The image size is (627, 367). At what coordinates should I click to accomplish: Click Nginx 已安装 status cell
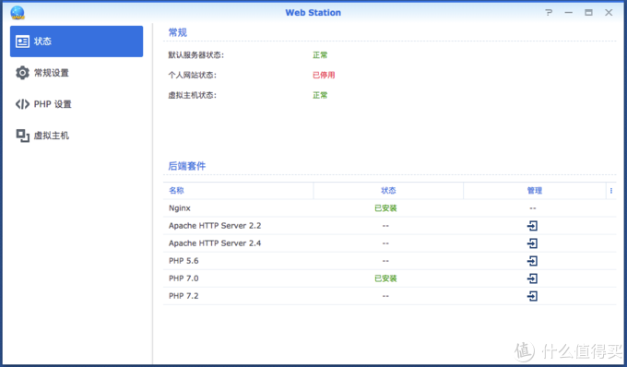(385, 208)
